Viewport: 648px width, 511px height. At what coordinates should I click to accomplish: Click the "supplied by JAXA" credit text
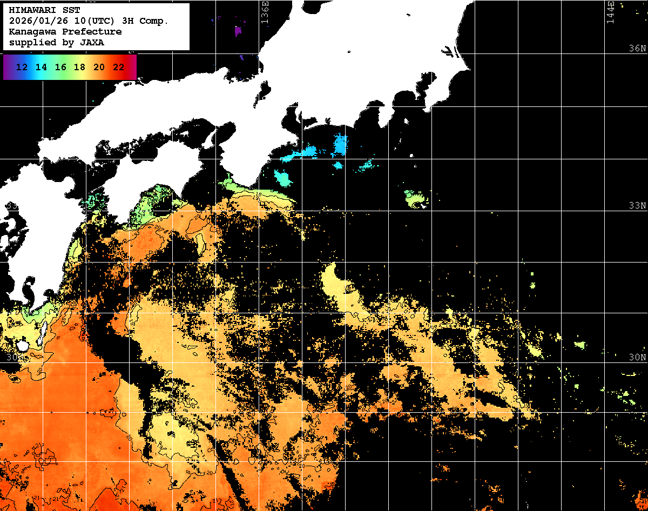[x=56, y=42]
